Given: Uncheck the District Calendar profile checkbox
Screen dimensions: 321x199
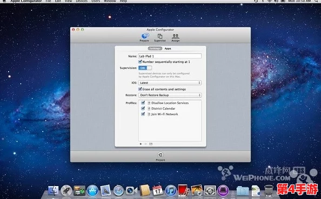Looking at the screenshot, I should coord(143,108).
